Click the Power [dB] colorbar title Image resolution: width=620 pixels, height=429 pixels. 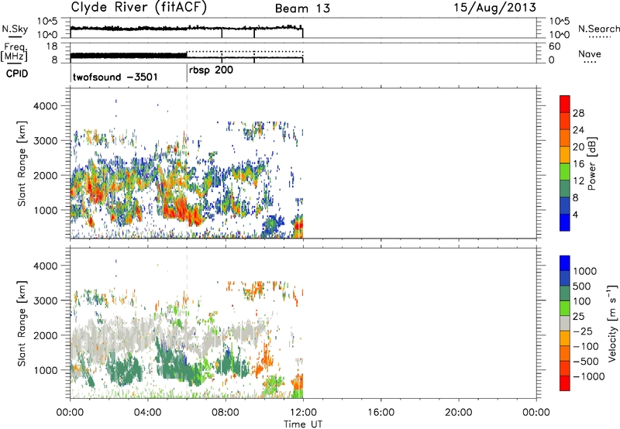click(592, 163)
